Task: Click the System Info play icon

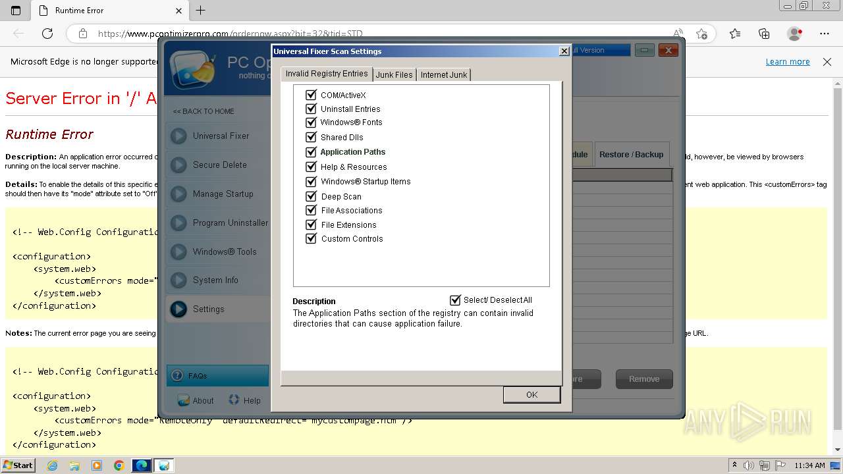Action: [178, 280]
